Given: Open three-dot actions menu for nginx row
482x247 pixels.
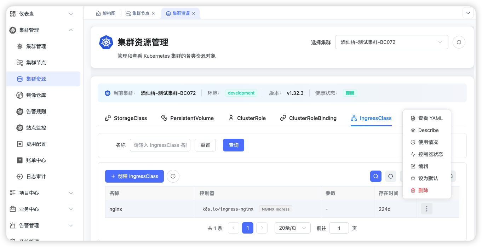Looking at the screenshot, I should pyautogui.click(x=426, y=209).
